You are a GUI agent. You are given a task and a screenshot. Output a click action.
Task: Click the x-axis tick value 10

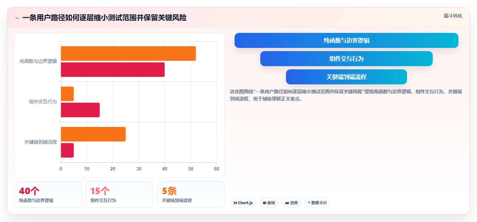[x=87, y=169]
